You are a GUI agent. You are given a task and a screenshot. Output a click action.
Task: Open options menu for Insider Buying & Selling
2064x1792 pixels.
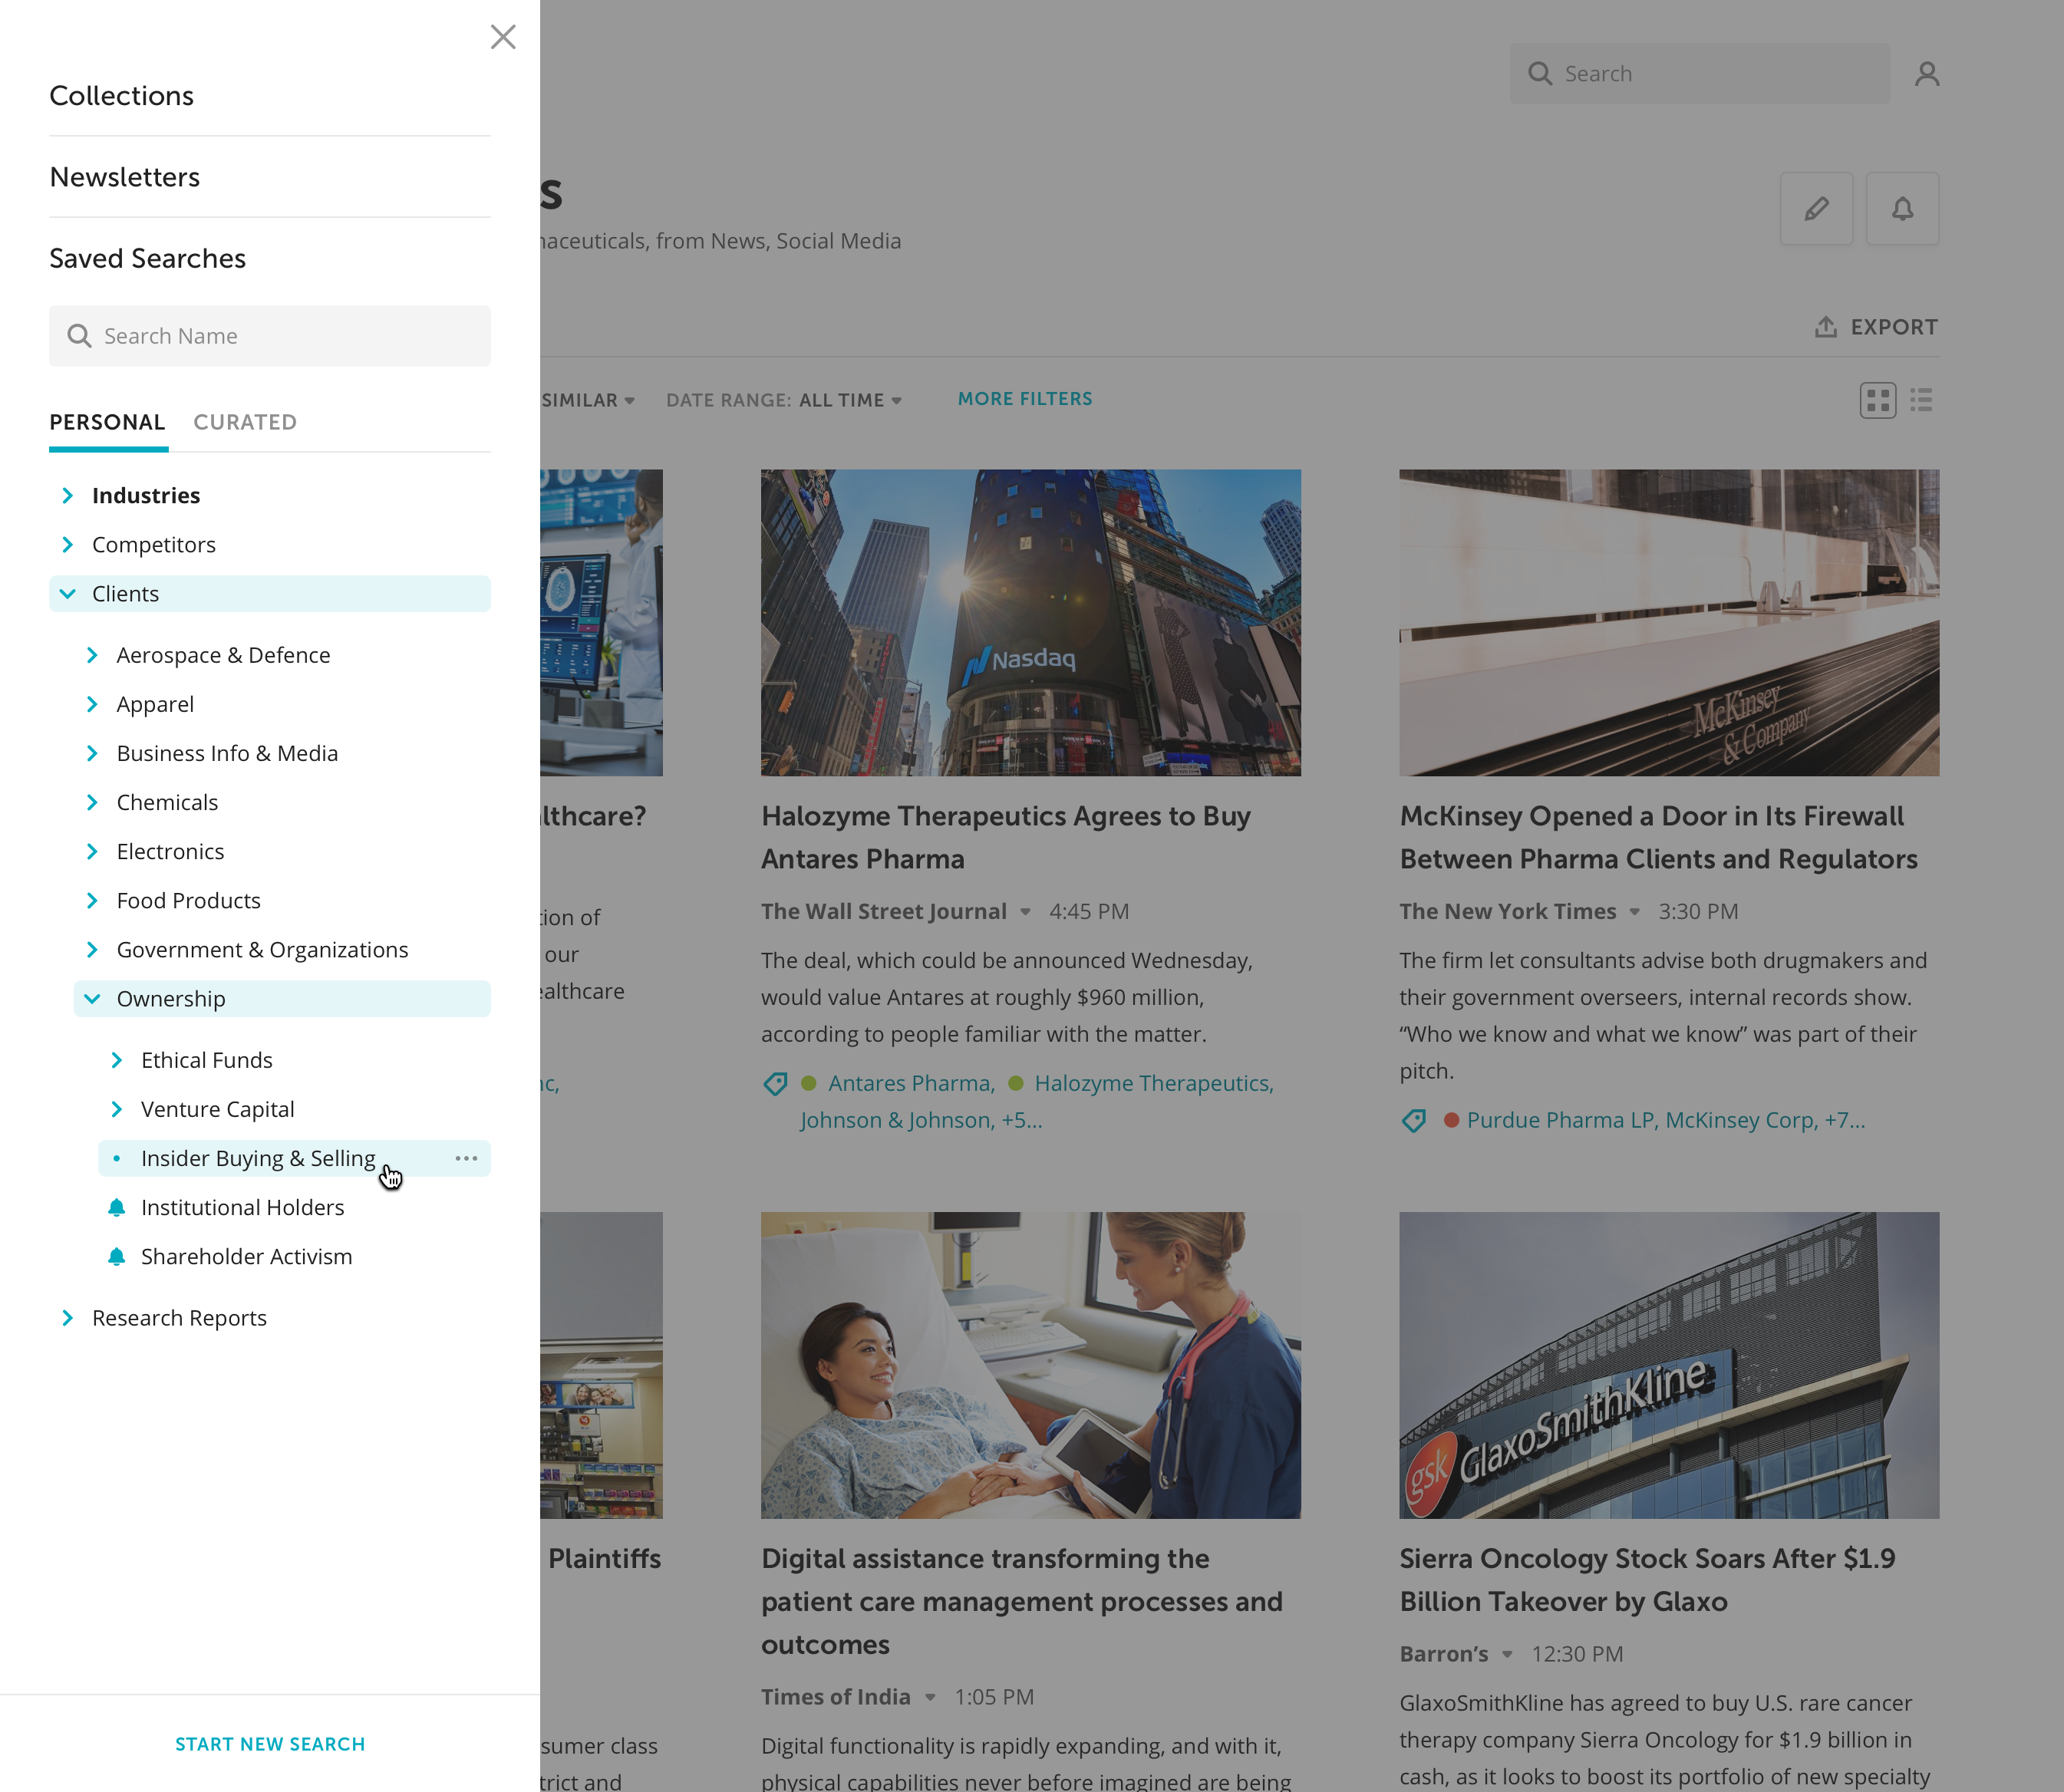click(466, 1158)
